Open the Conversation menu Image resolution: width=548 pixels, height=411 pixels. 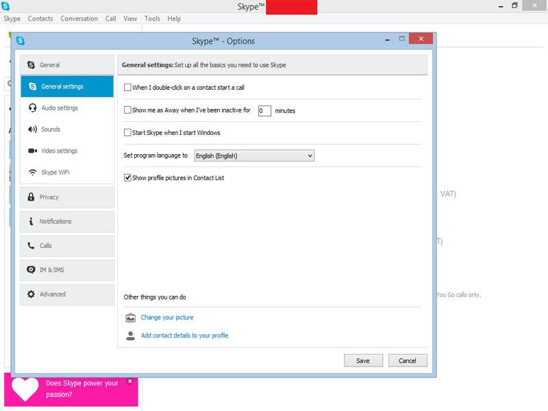pos(79,18)
